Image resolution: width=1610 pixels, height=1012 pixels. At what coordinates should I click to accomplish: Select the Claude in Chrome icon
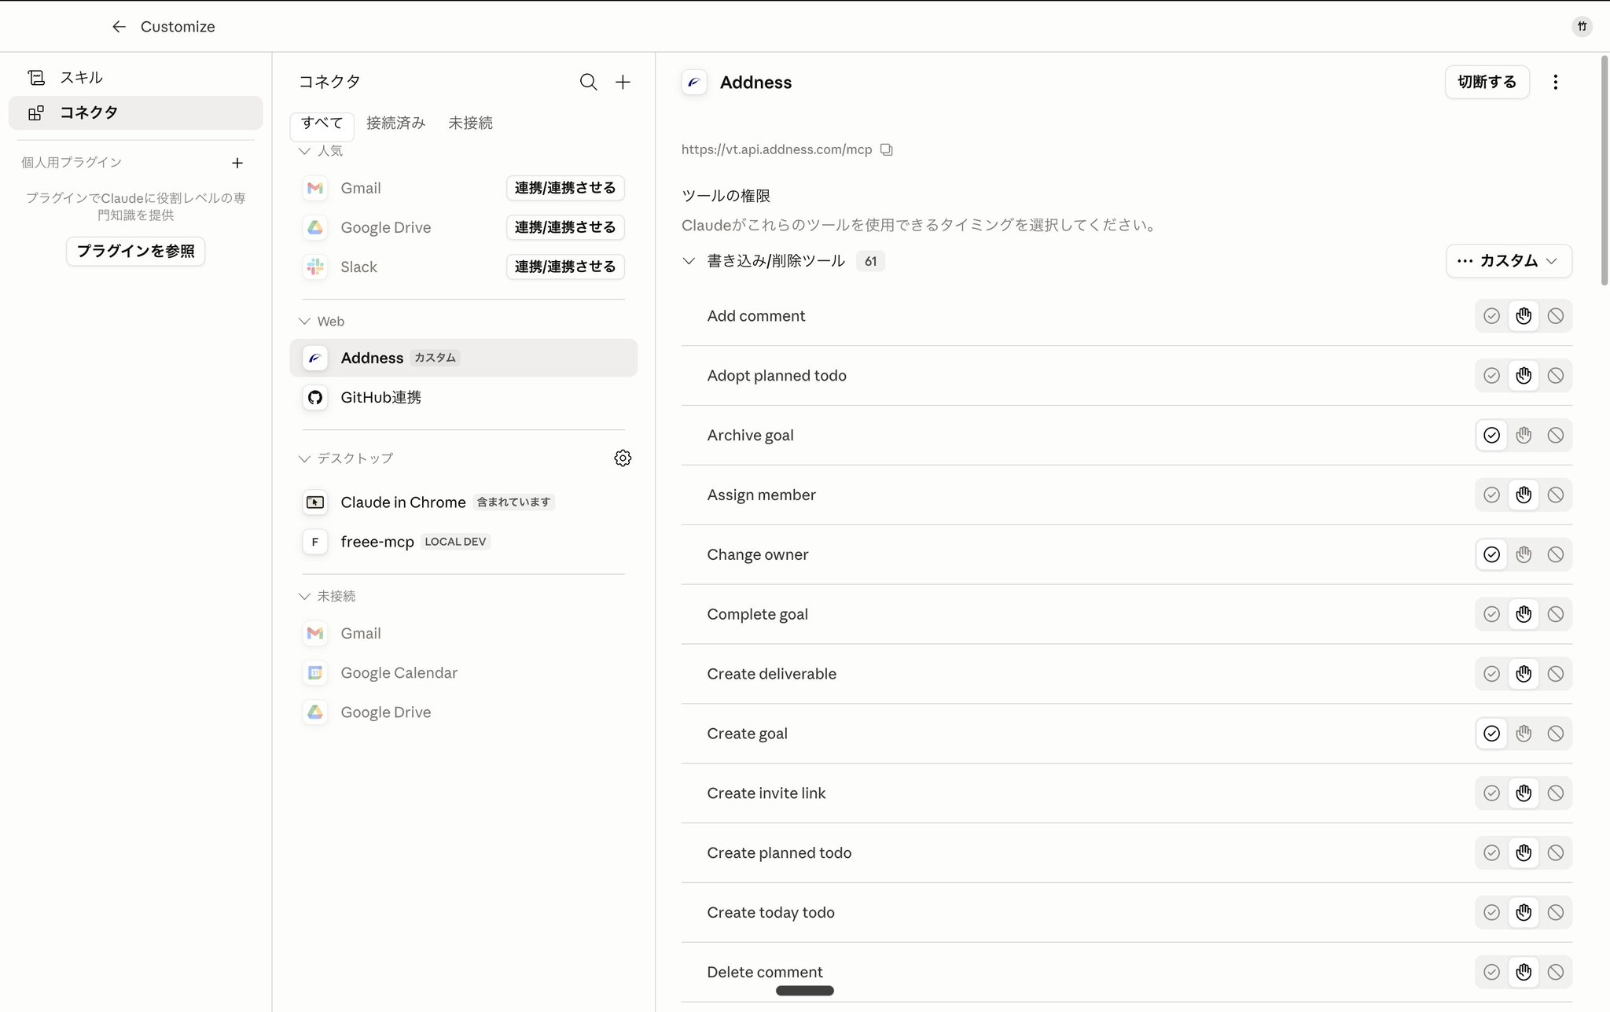click(x=315, y=502)
